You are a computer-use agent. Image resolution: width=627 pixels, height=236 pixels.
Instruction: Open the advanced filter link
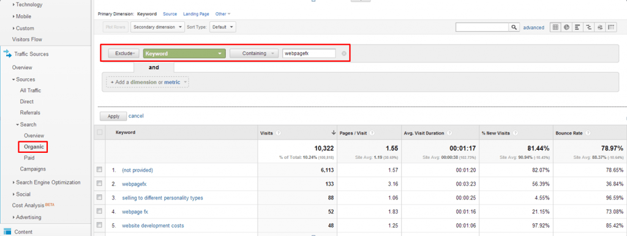click(534, 28)
